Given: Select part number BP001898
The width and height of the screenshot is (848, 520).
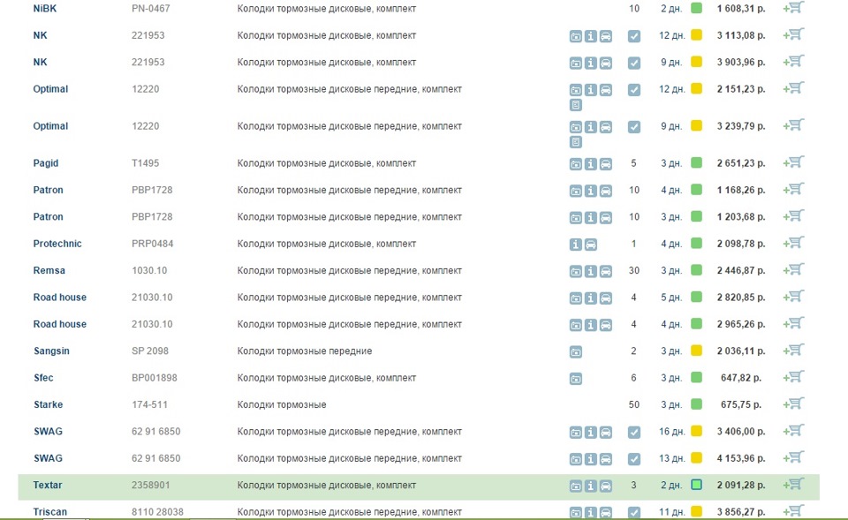Looking at the screenshot, I should [x=154, y=378].
